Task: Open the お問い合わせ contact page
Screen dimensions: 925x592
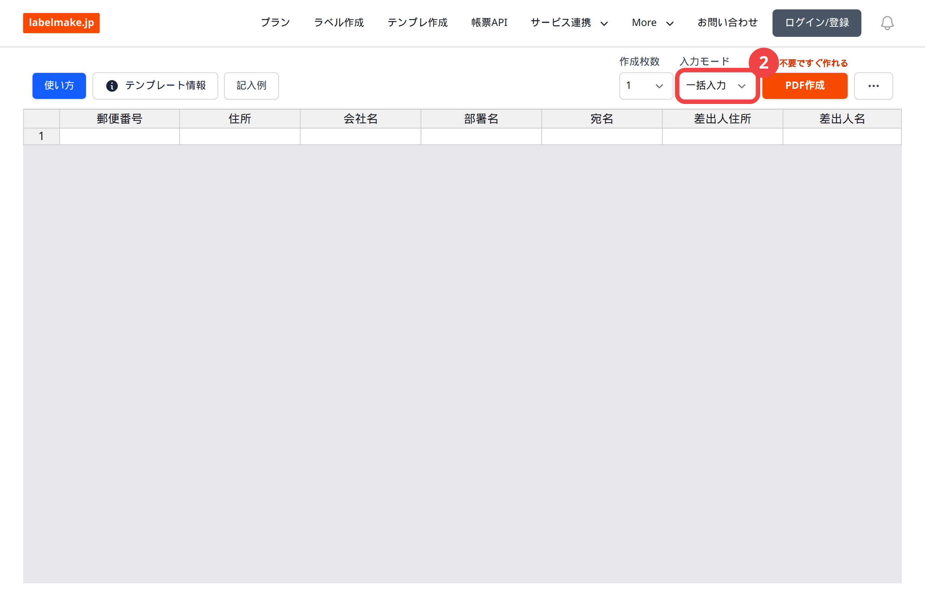Action: 727,23
